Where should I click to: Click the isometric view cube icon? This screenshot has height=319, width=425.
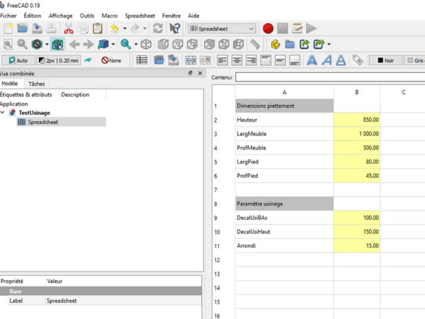point(146,45)
